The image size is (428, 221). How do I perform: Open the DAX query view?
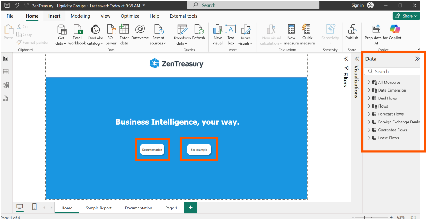click(6, 98)
